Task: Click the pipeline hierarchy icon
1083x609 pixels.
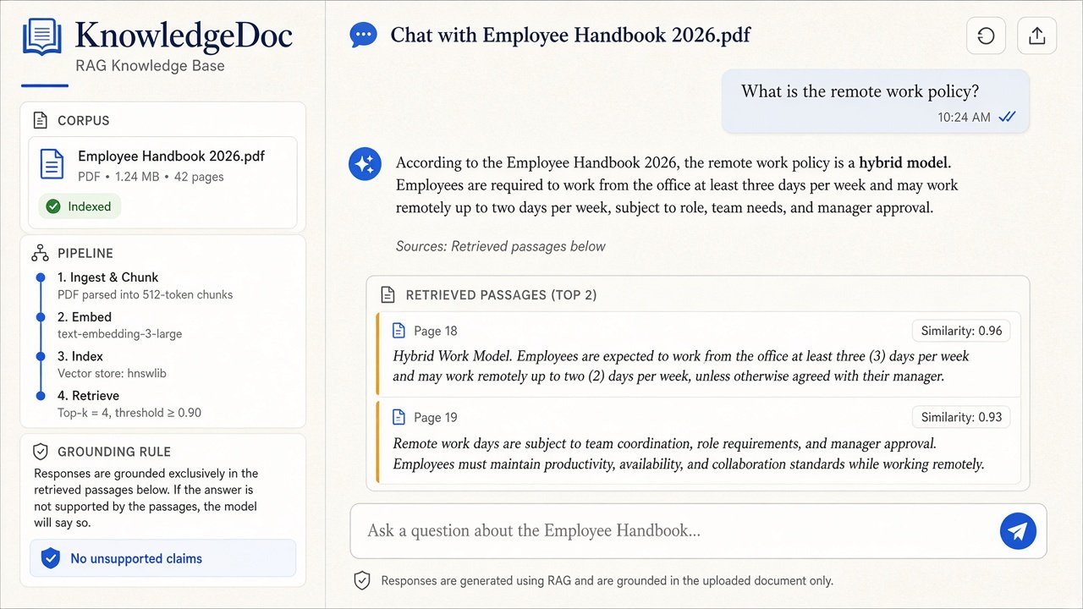Action: (40, 253)
